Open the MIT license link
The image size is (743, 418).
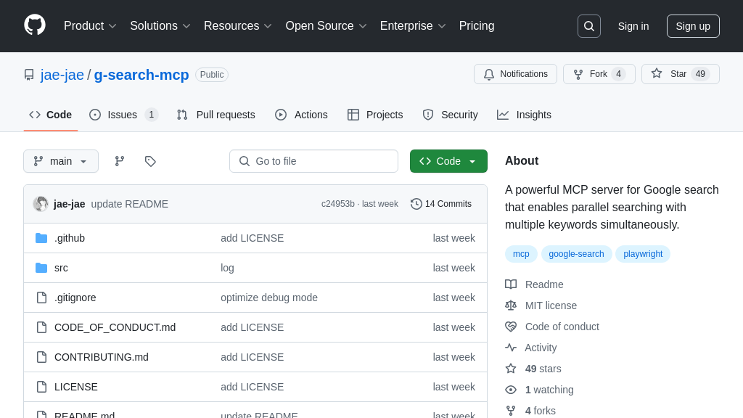[x=551, y=306]
